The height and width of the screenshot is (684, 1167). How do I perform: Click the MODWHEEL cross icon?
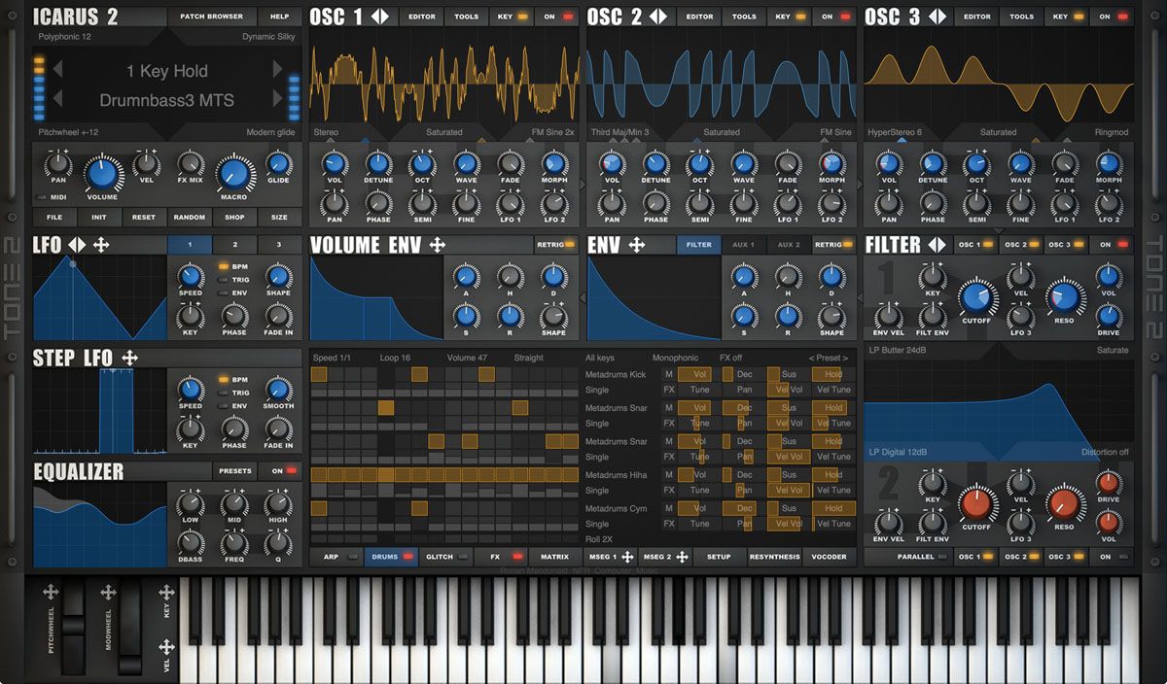108,593
